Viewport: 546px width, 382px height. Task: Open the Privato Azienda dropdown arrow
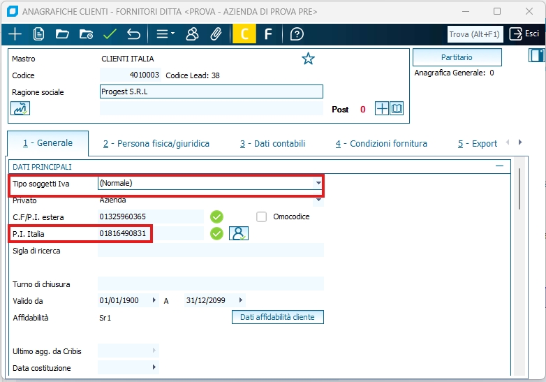318,200
